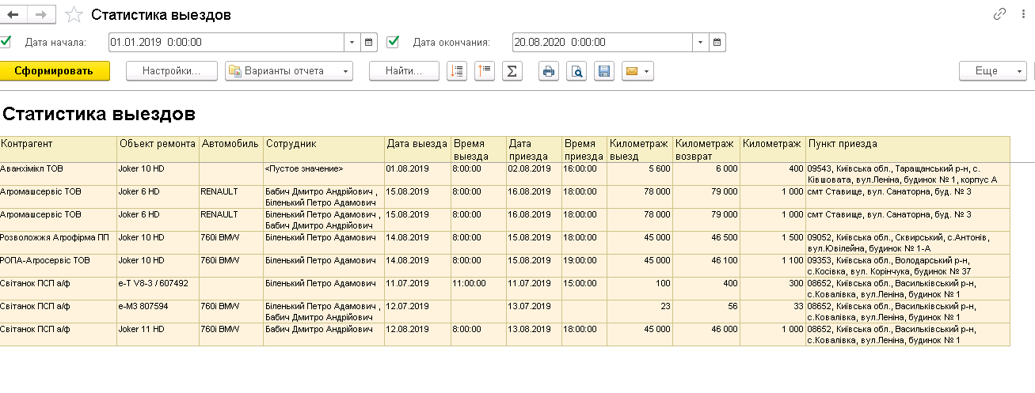
Task: Click the expand all groups icon
Action: 457,71
